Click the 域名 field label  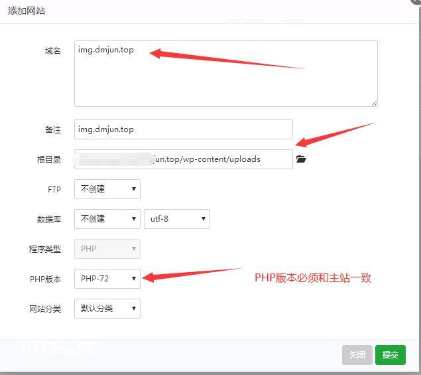point(53,50)
